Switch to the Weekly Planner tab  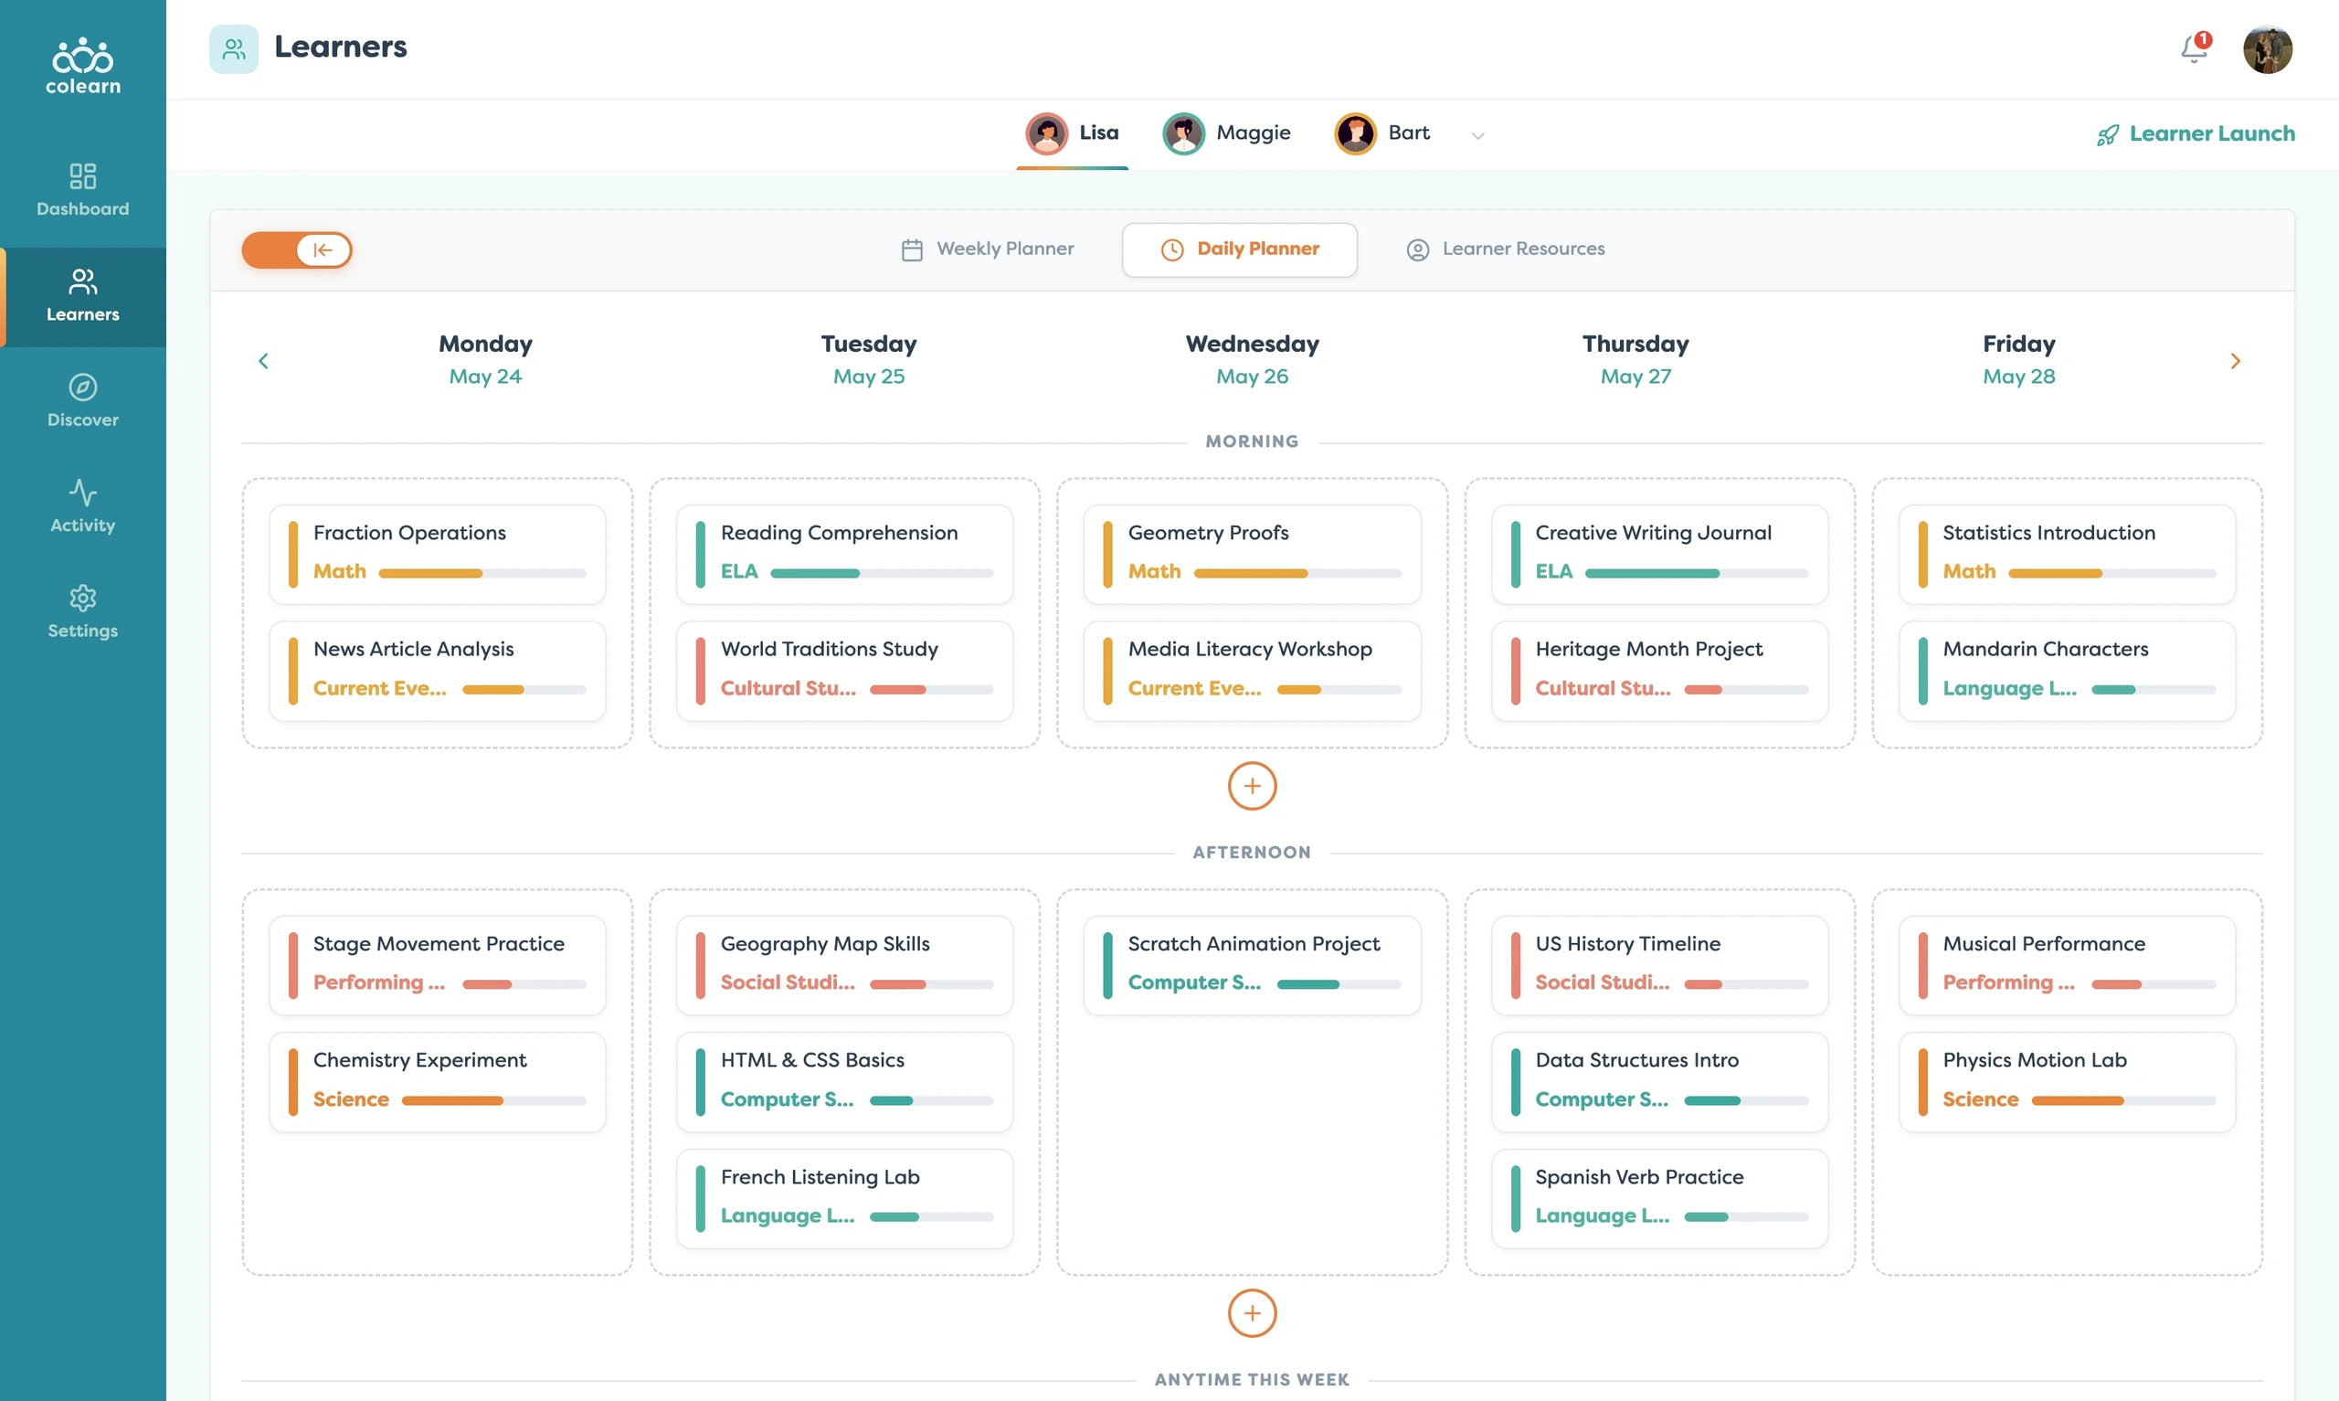point(987,249)
